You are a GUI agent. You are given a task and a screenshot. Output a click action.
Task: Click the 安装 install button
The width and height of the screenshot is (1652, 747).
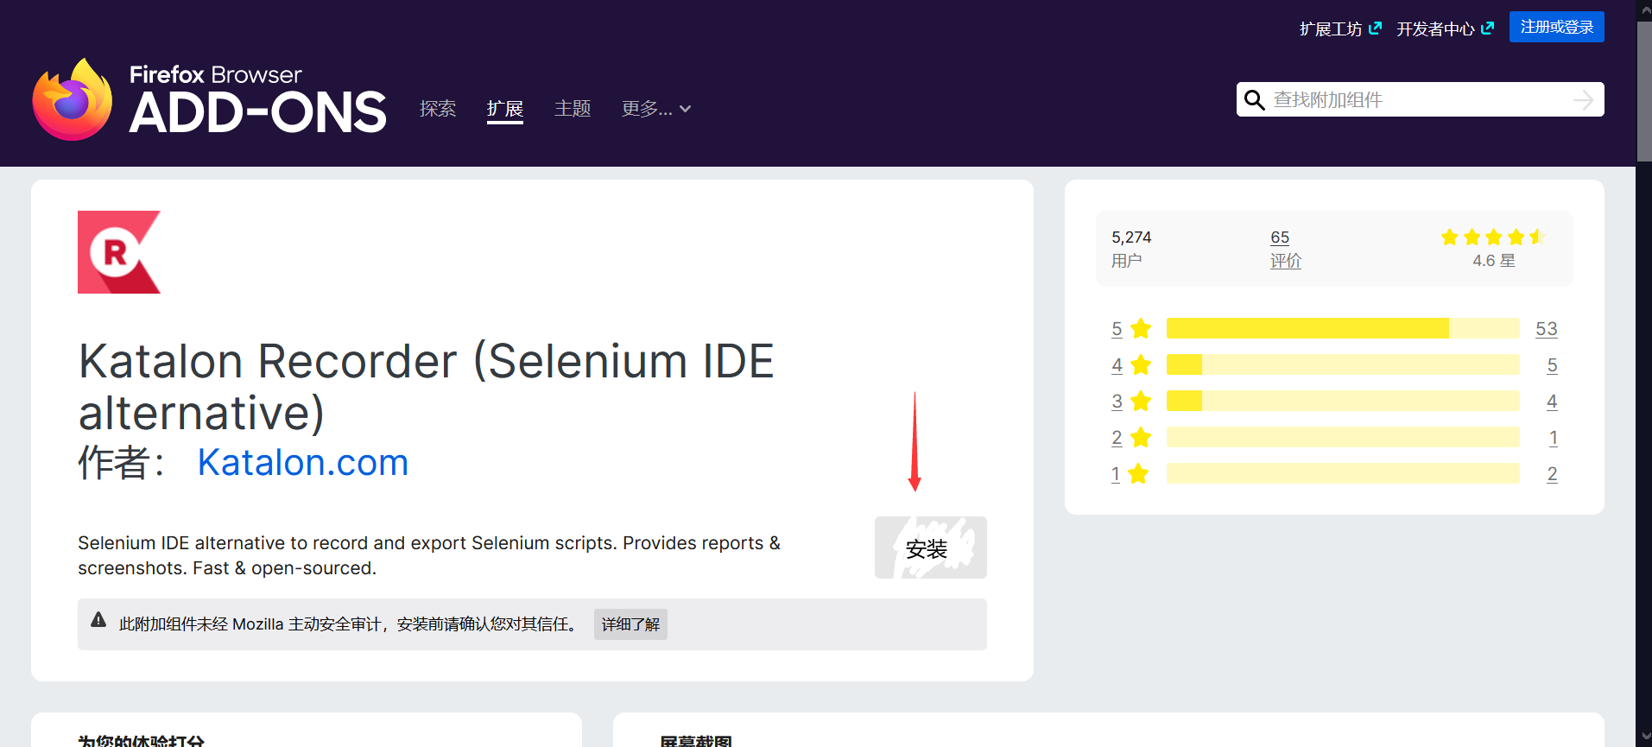tap(930, 548)
